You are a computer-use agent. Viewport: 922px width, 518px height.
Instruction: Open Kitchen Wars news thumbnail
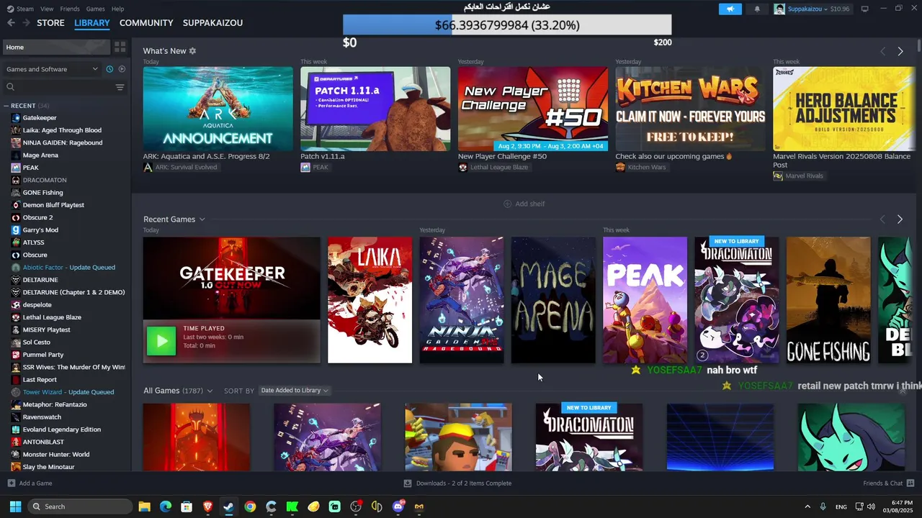coord(690,109)
